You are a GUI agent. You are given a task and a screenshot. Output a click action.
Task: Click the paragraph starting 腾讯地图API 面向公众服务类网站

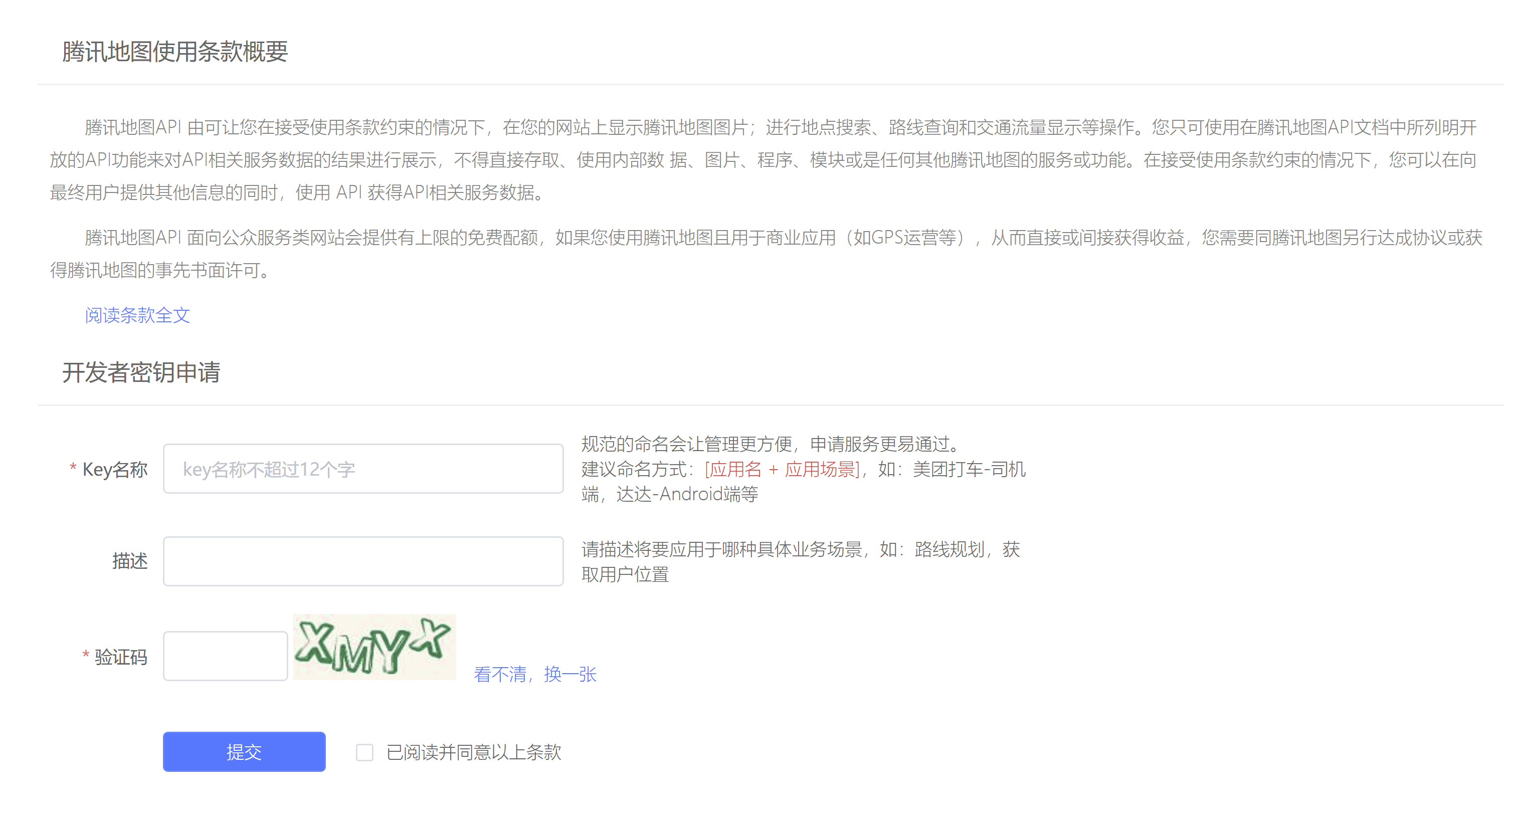[766, 254]
